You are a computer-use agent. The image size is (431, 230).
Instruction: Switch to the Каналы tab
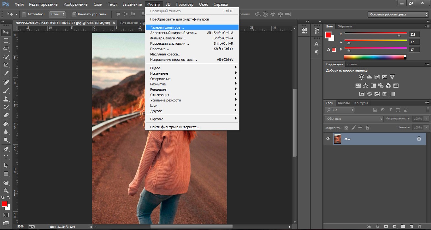[x=344, y=103]
